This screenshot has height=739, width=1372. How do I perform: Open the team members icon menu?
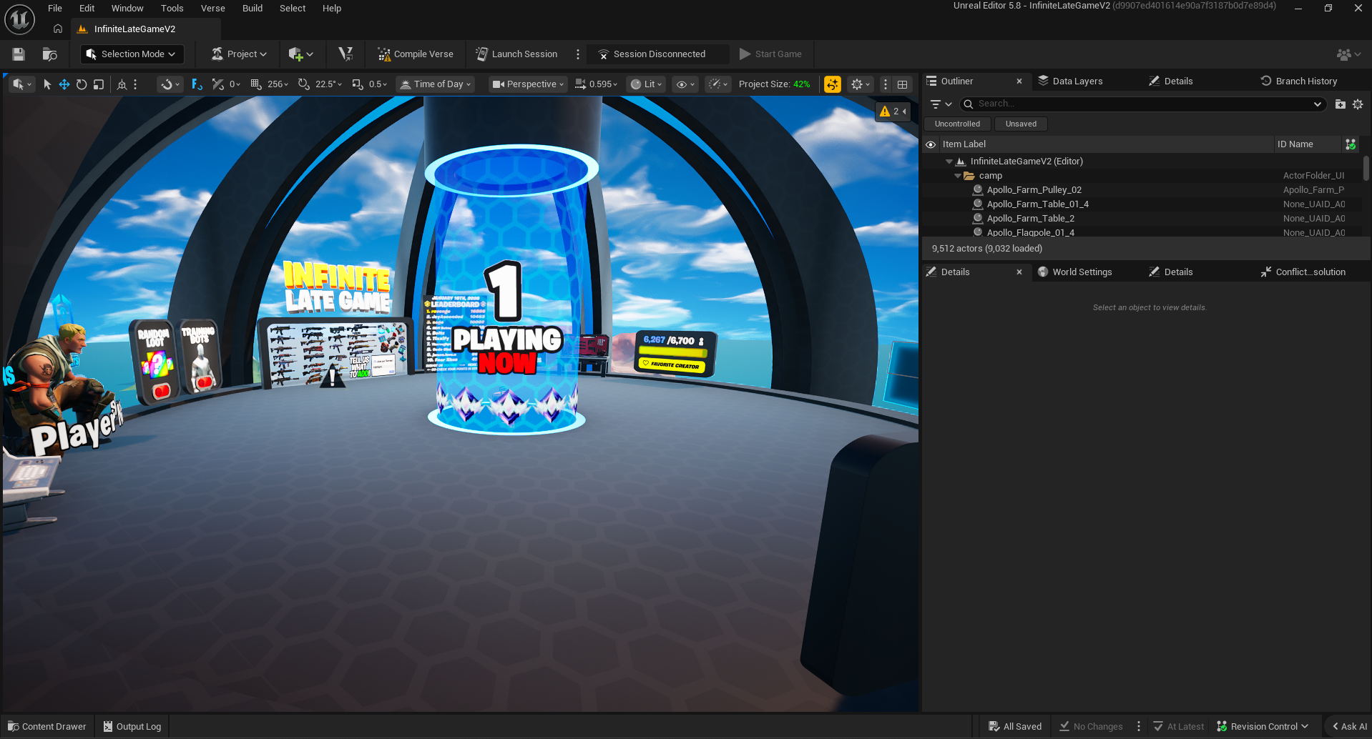tap(1348, 54)
